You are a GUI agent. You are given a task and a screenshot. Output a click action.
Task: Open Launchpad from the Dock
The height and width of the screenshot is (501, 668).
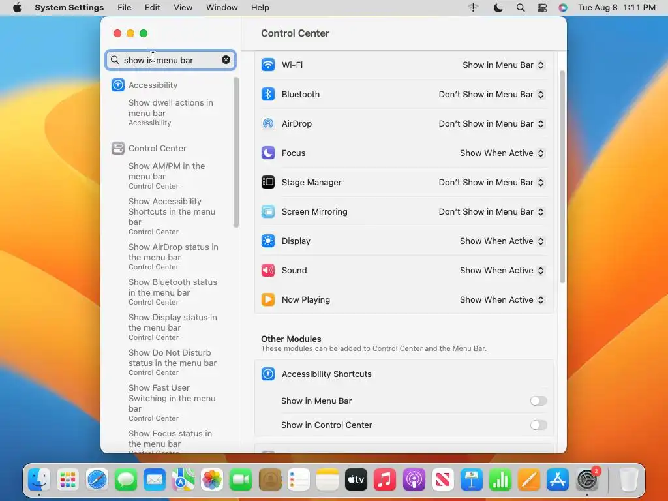pos(68,479)
